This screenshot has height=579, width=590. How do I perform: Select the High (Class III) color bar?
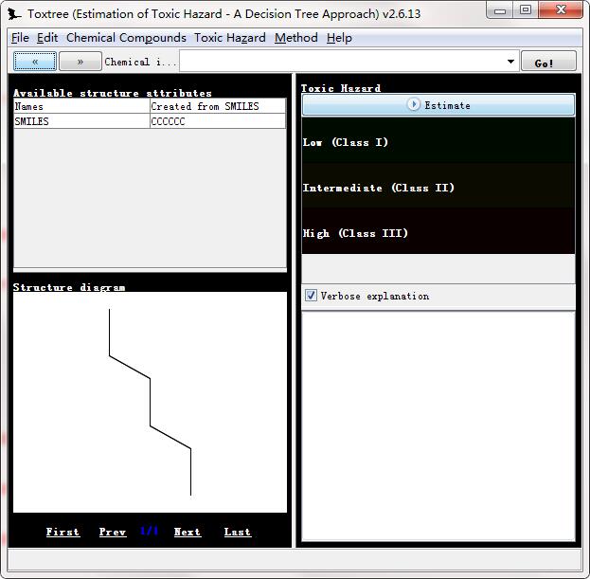[438, 233]
